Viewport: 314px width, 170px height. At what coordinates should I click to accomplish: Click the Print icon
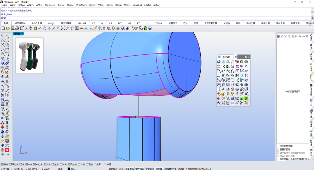(x=17, y=28)
